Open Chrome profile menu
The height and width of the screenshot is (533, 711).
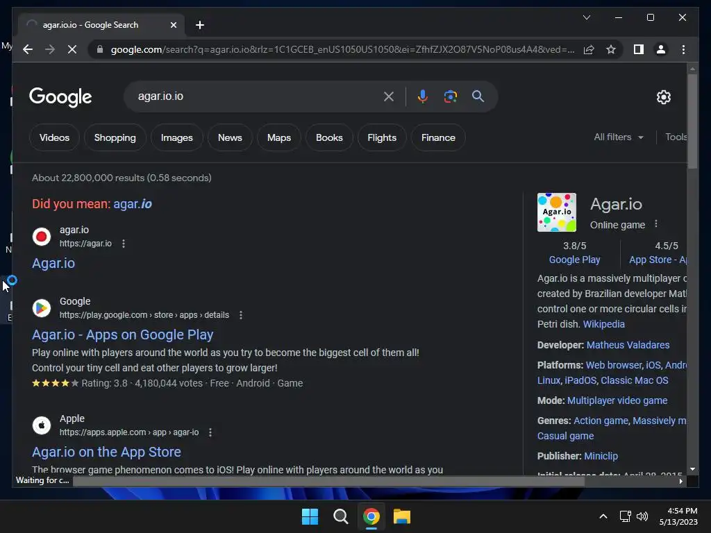click(661, 49)
